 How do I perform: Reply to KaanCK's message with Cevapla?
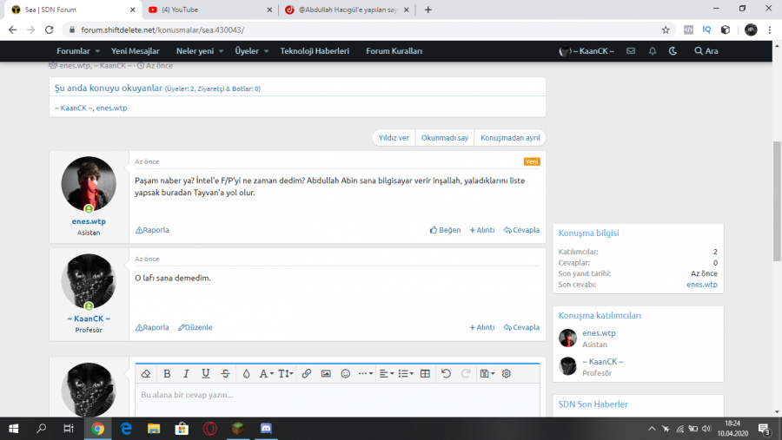[x=521, y=327]
